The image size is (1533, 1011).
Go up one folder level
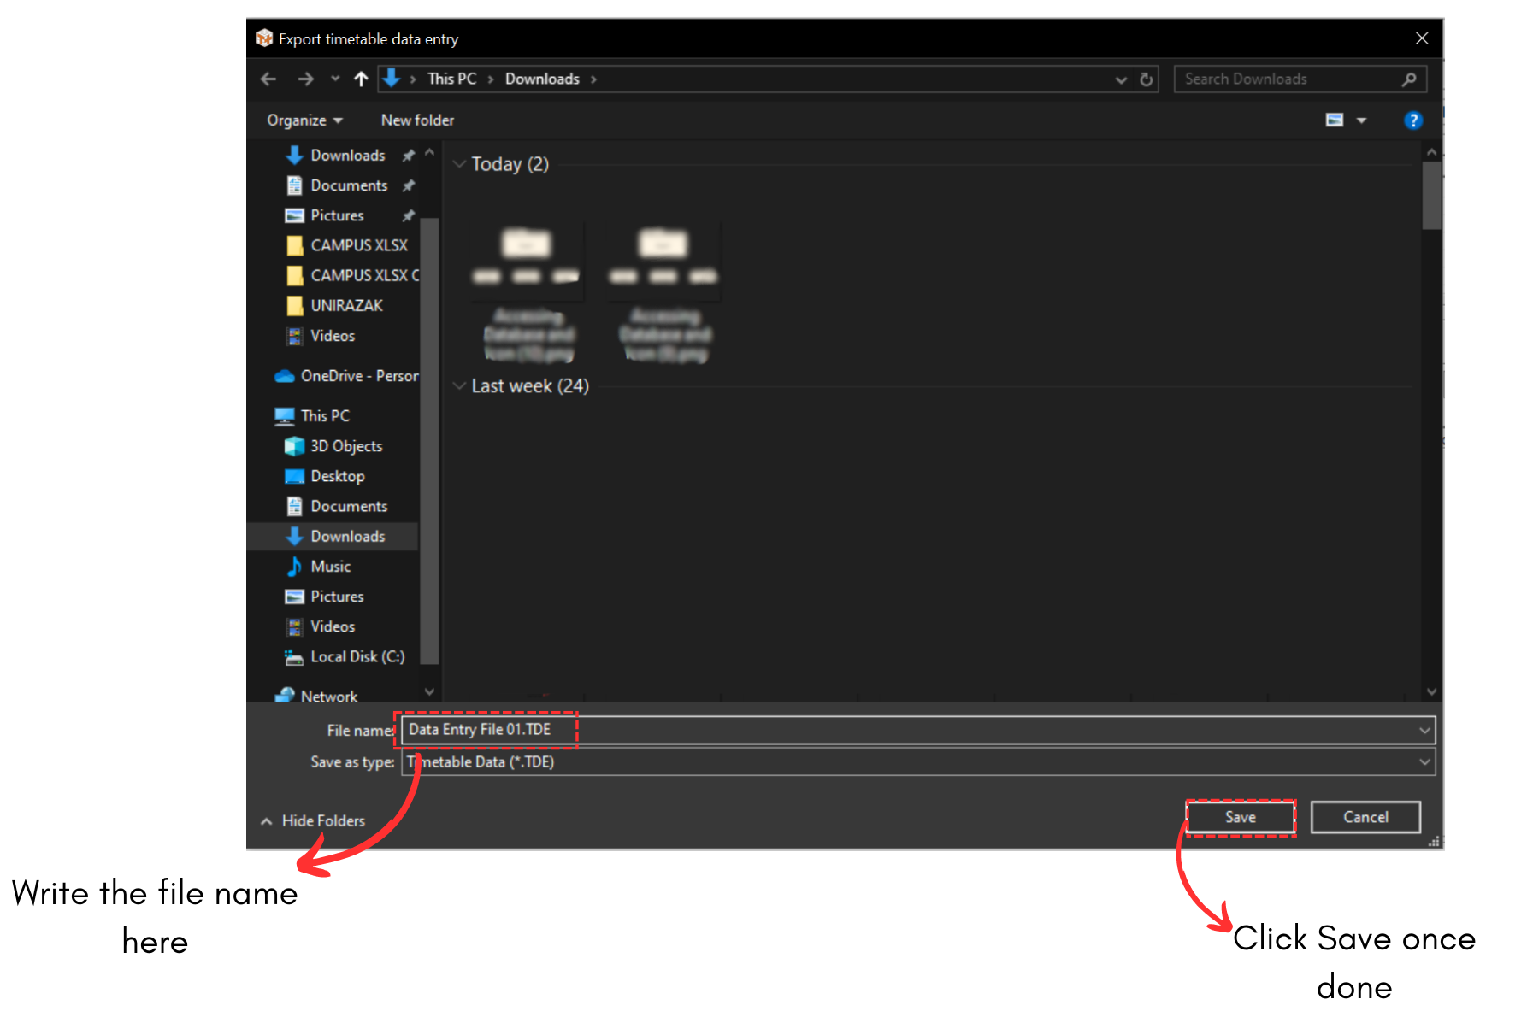(361, 79)
